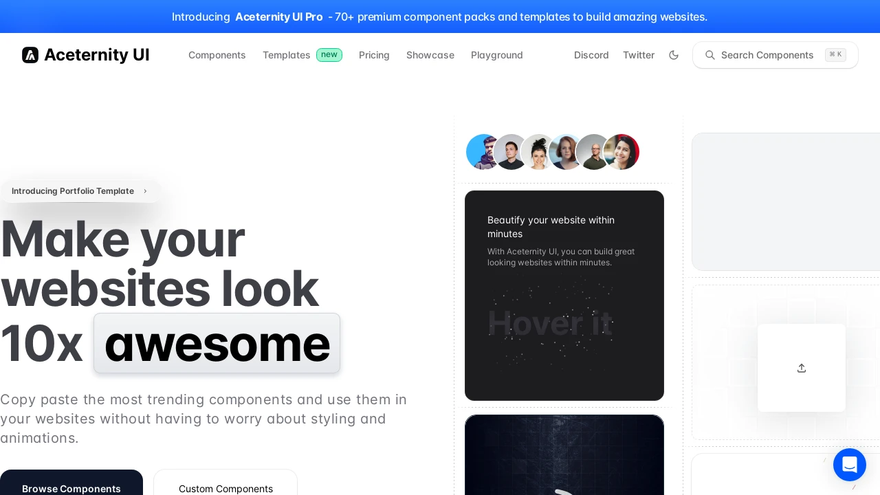
Task: Focus the Search Components field
Action: (x=775, y=55)
